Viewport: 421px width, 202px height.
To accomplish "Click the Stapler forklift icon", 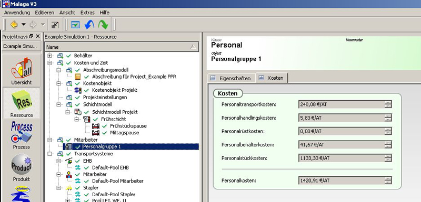I will (x=69, y=188).
